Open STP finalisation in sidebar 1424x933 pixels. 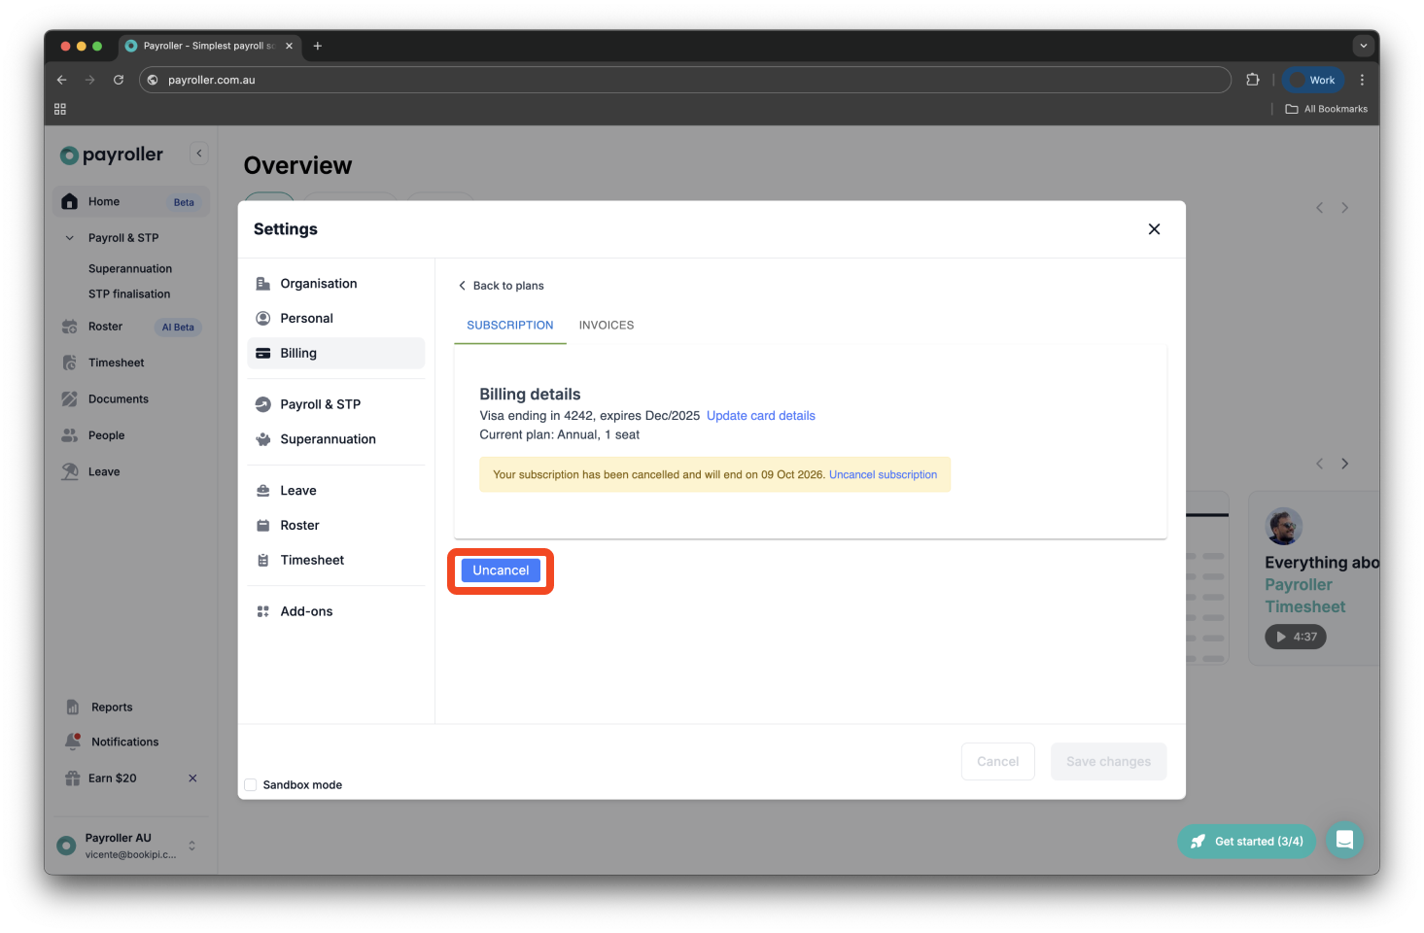coord(129,294)
